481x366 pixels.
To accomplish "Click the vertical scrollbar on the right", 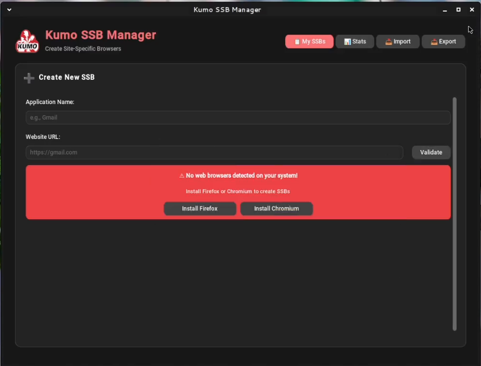I will [454, 214].
